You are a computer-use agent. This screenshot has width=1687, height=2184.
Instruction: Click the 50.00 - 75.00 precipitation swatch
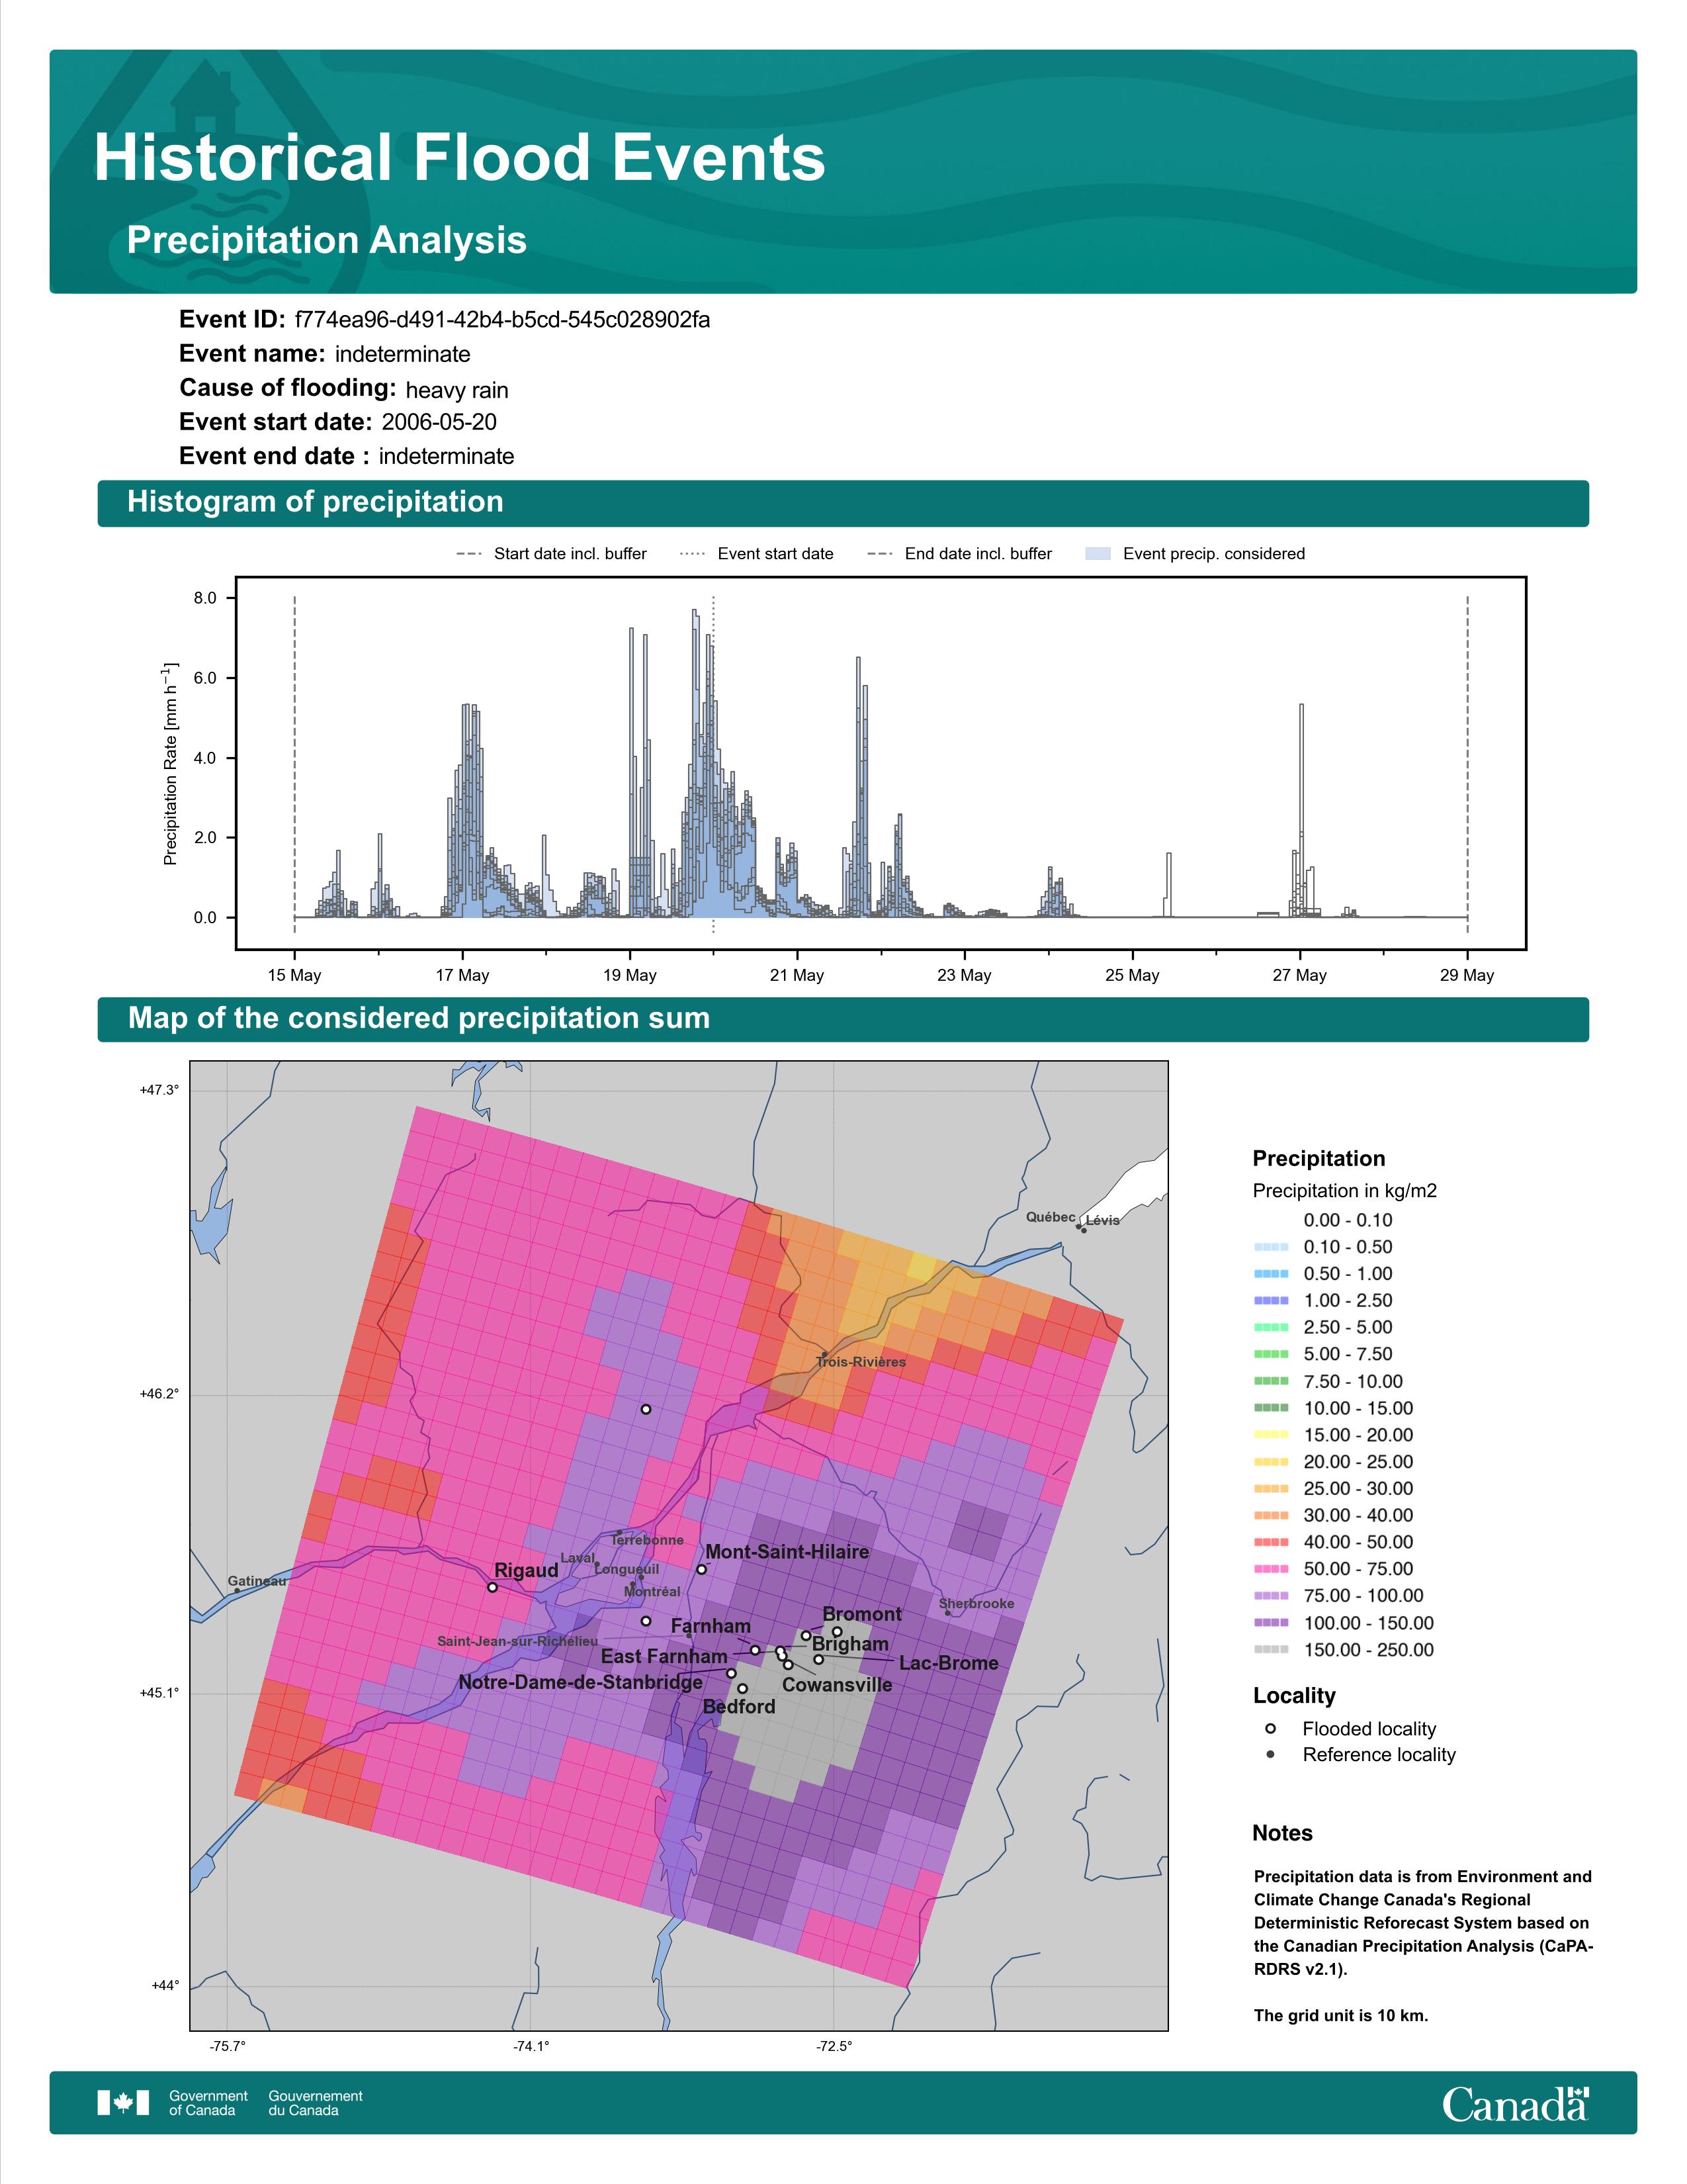(1270, 1569)
